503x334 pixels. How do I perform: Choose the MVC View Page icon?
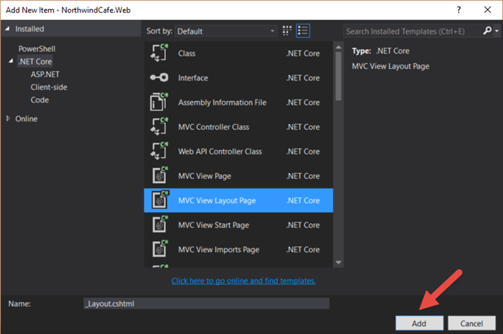(x=159, y=176)
